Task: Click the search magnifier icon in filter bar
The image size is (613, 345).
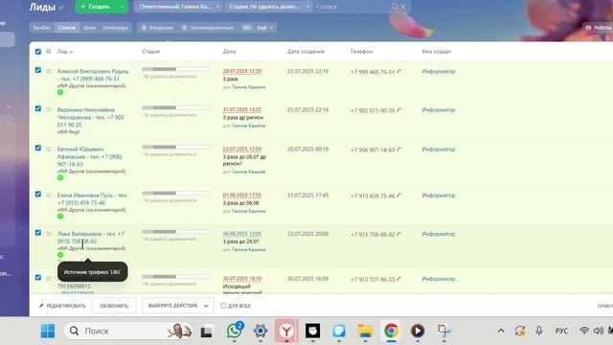Action: point(395,7)
